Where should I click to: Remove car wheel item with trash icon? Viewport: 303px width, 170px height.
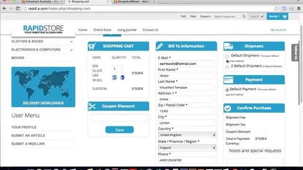[x=122, y=77]
